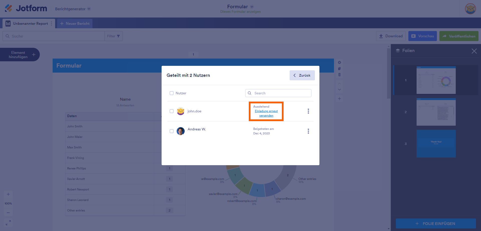This screenshot has width=481, height=231.
Task: Delete slide using the trash icon
Action: pos(339,75)
